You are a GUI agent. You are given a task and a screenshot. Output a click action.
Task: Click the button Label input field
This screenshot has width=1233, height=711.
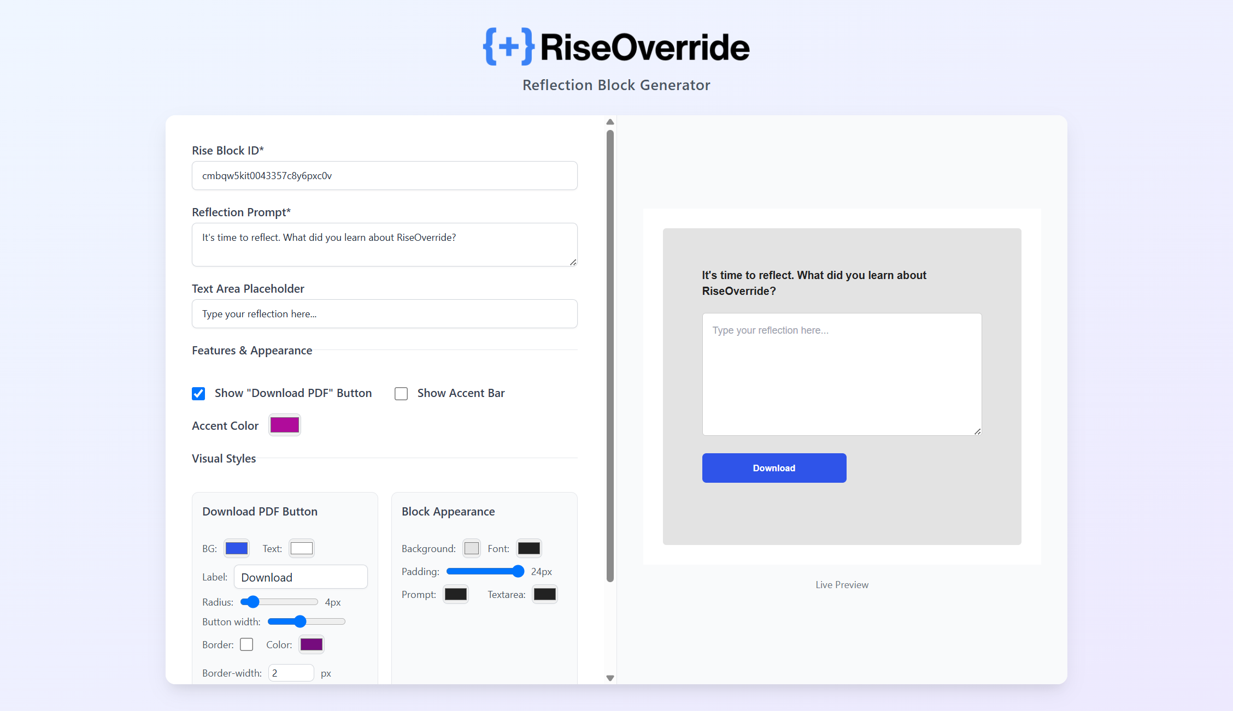pos(301,577)
